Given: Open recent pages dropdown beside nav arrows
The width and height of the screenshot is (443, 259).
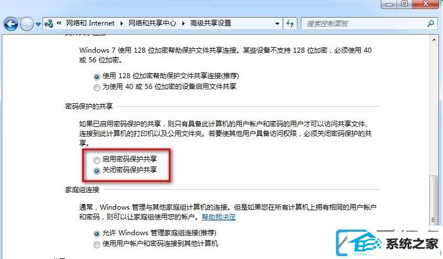Looking at the screenshot, I should point(38,24).
